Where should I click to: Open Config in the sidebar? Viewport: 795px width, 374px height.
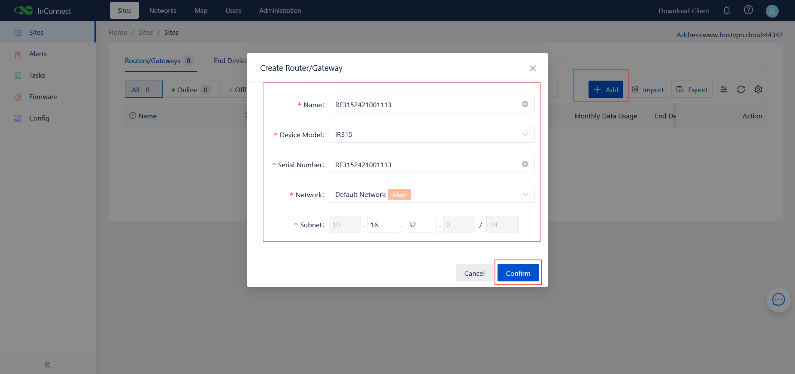[x=48, y=118]
